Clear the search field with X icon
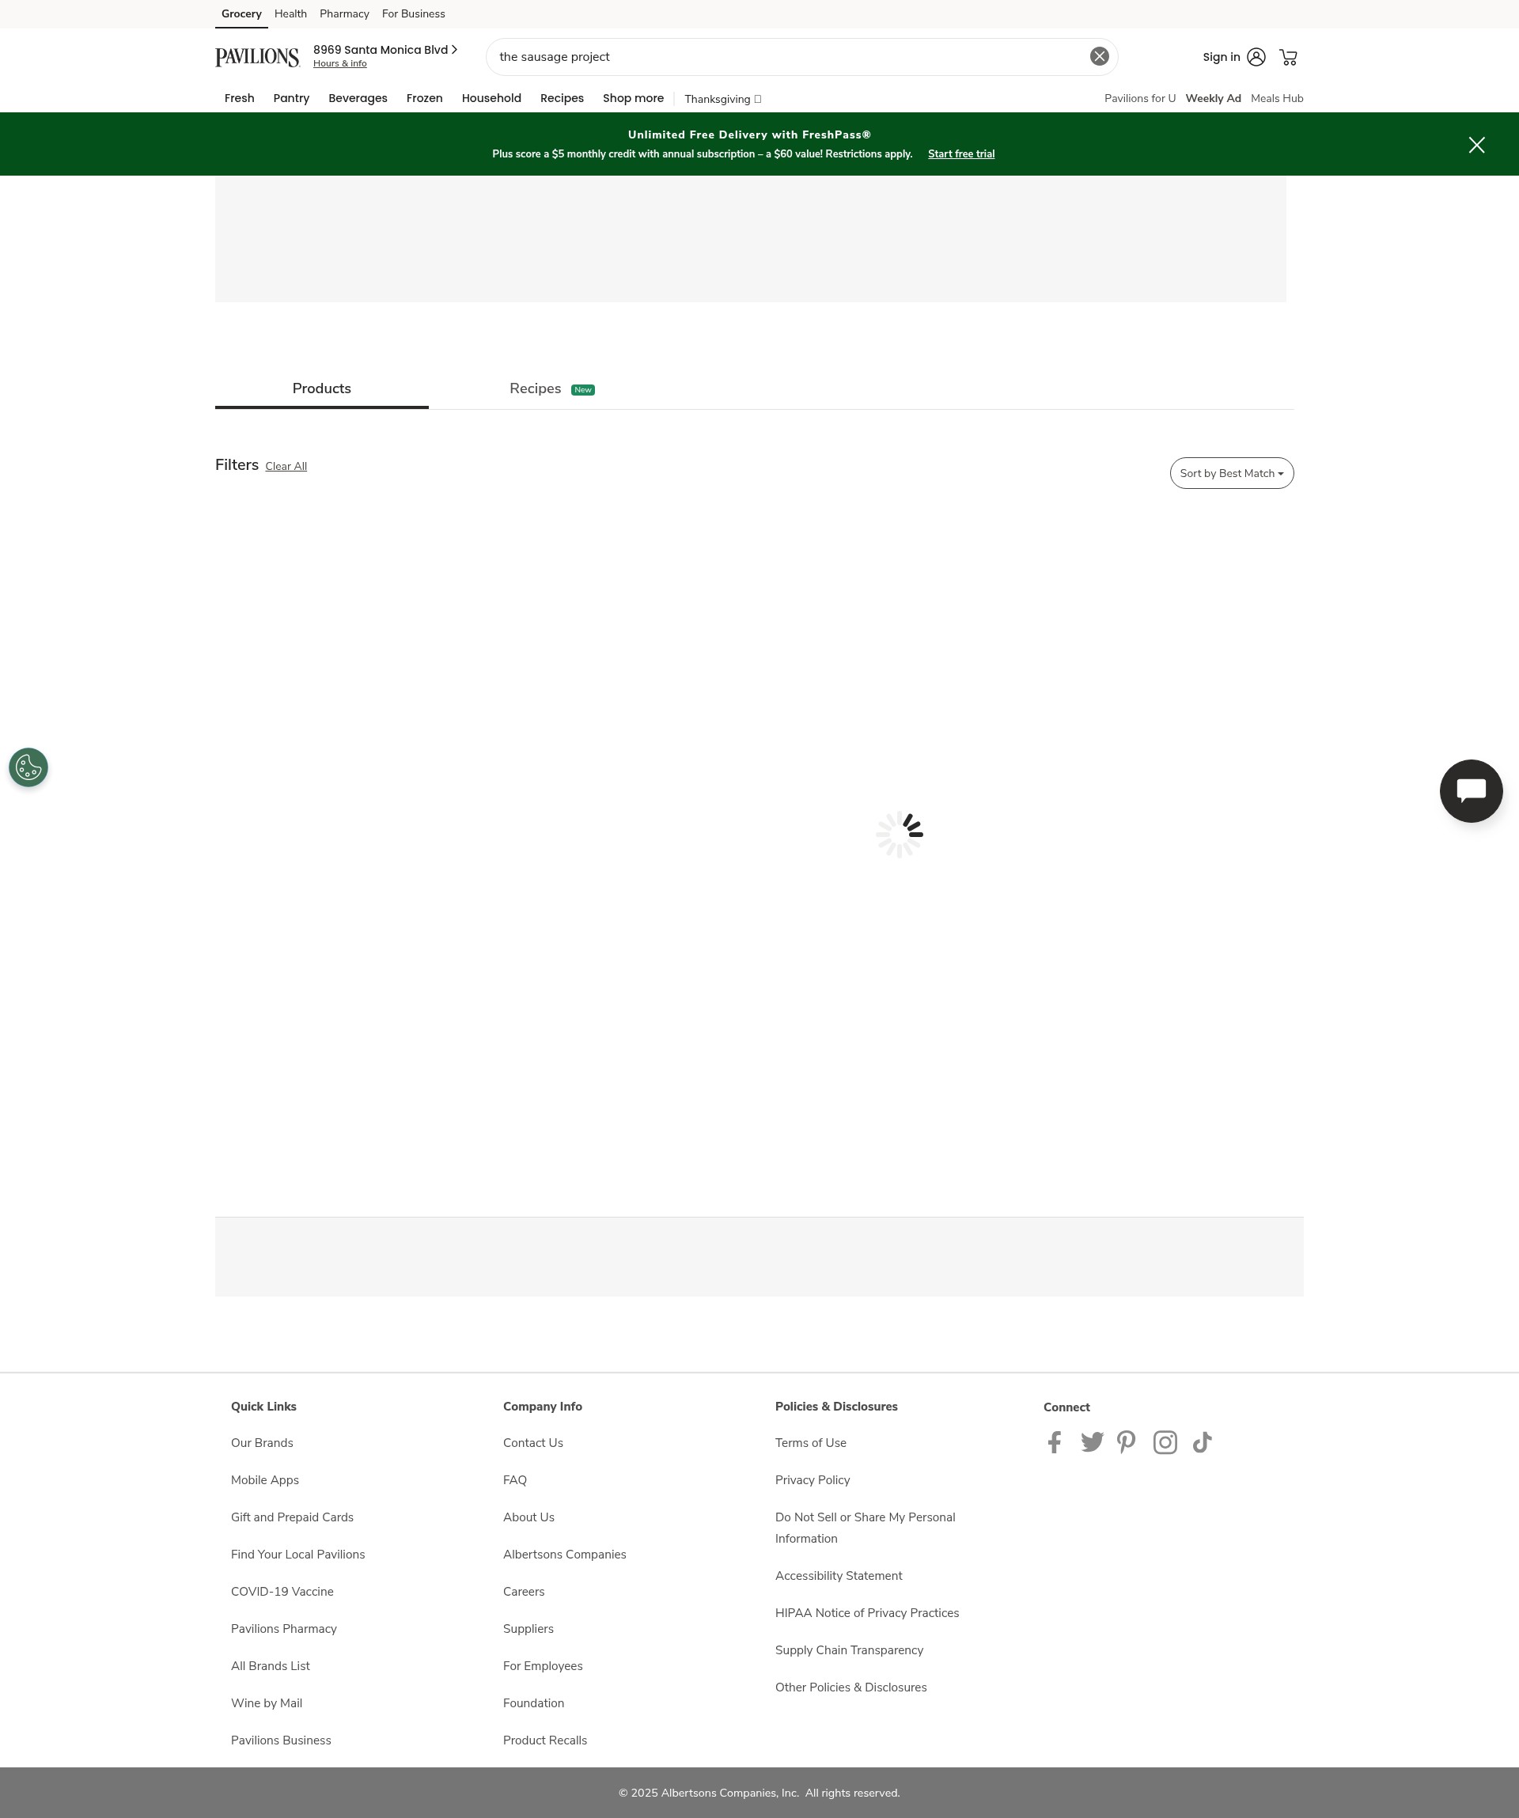This screenshot has width=1519, height=1818. [x=1099, y=56]
